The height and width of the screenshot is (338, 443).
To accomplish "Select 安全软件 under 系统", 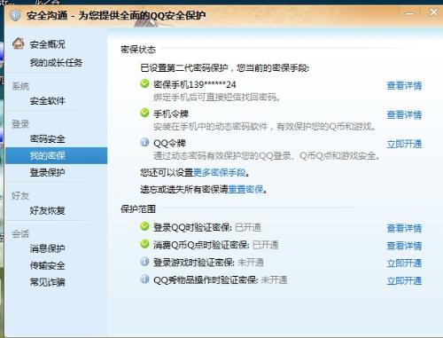I will click(x=47, y=101).
